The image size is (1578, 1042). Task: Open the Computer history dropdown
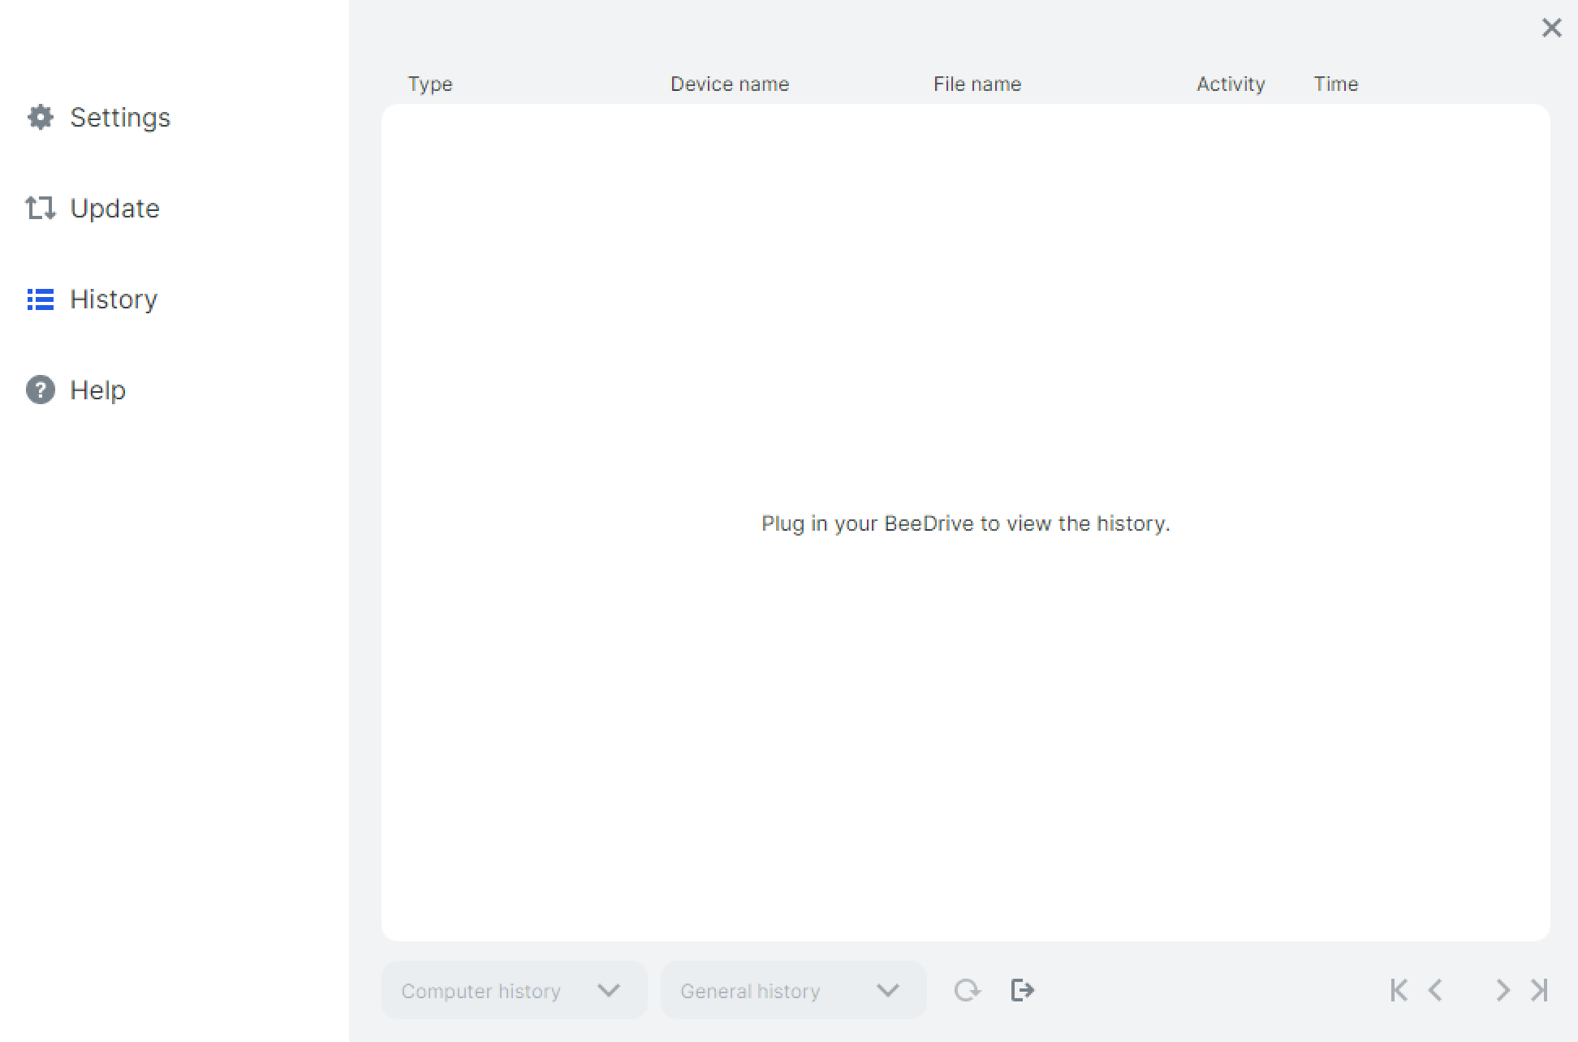[514, 990]
